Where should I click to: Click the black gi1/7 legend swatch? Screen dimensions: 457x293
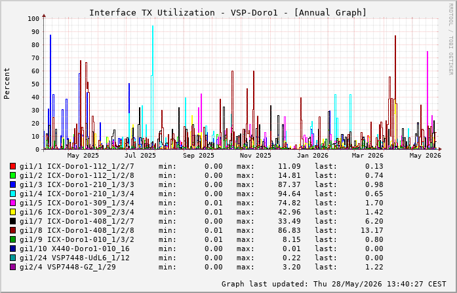12,221
